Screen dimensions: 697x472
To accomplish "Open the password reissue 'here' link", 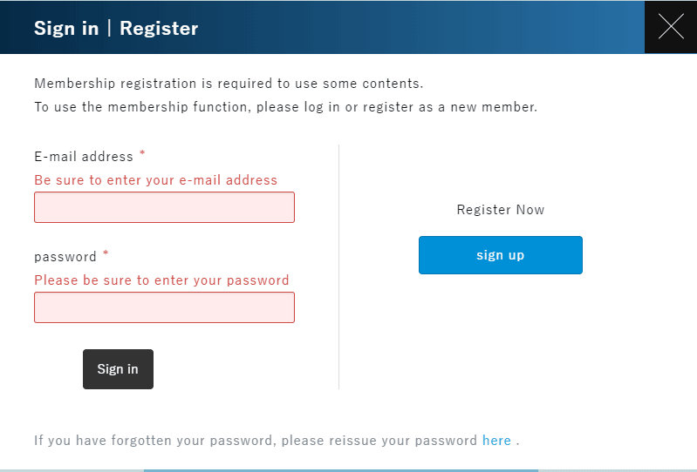I will (x=496, y=441).
